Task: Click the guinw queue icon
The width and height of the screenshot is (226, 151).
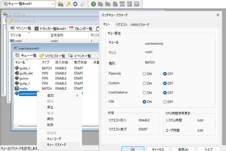Action: coord(17,78)
